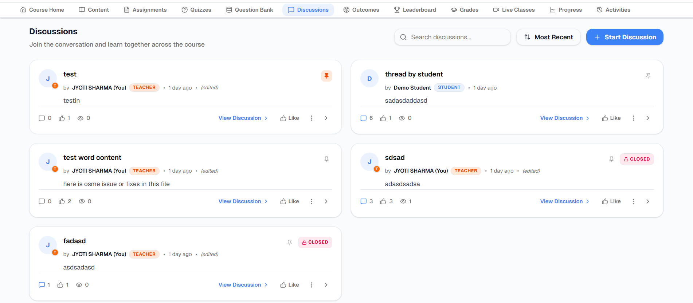Viewport: 693px width, 303px height.
Task: Toggle pin on 'test word content' discussion
Action: (x=326, y=159)
